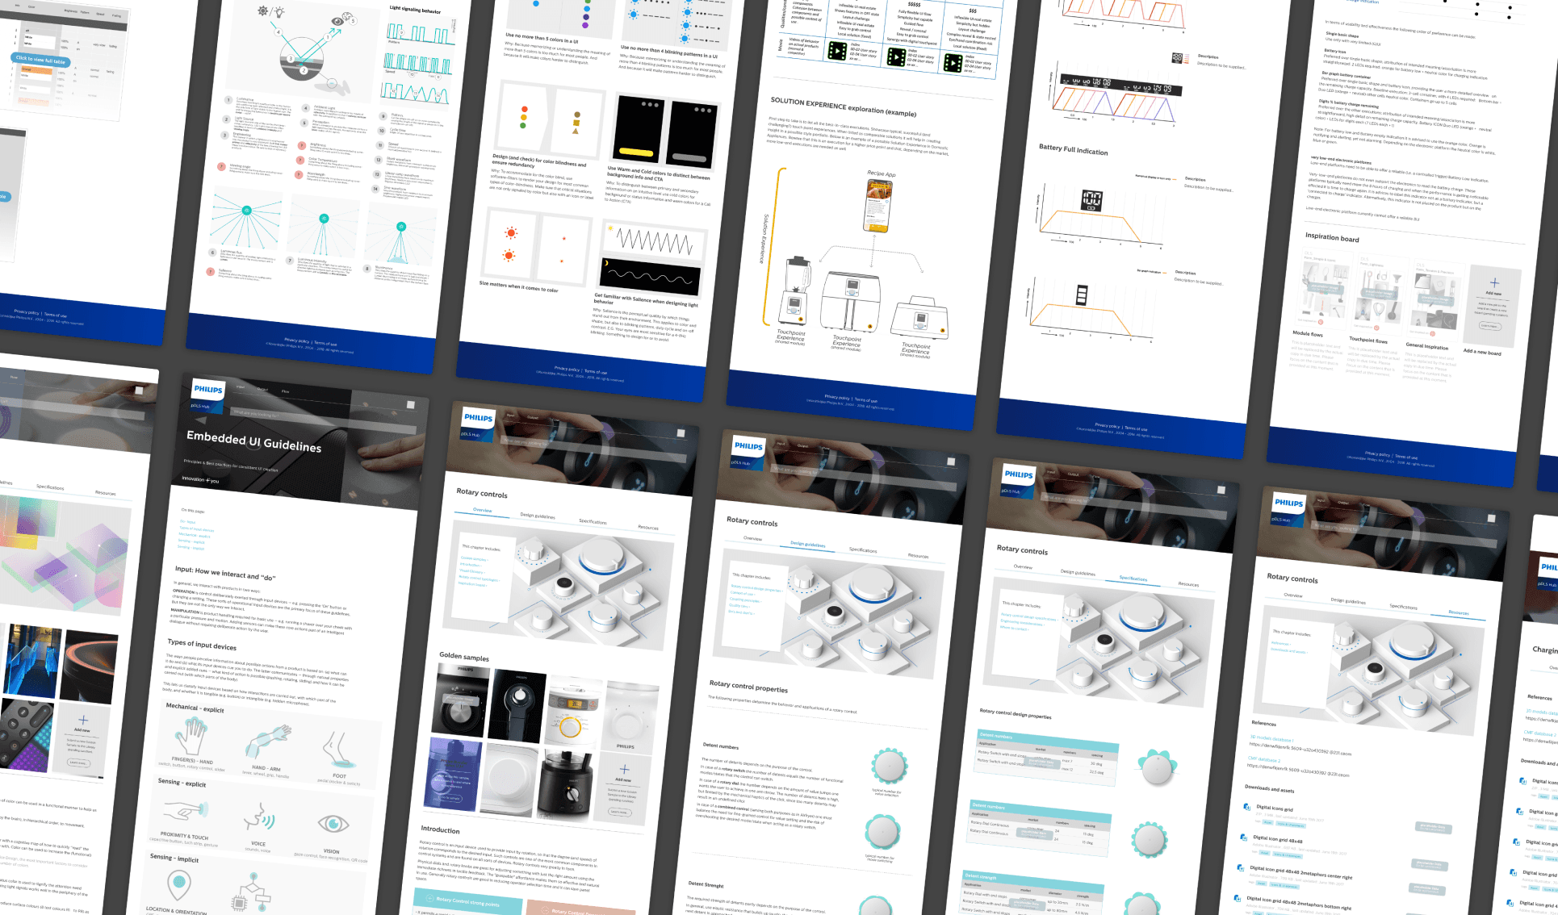This screenshot has height=915, width=1558.
Task: Click the Golden samples link in This chapter includes
Action: click(x=474, y=558)
